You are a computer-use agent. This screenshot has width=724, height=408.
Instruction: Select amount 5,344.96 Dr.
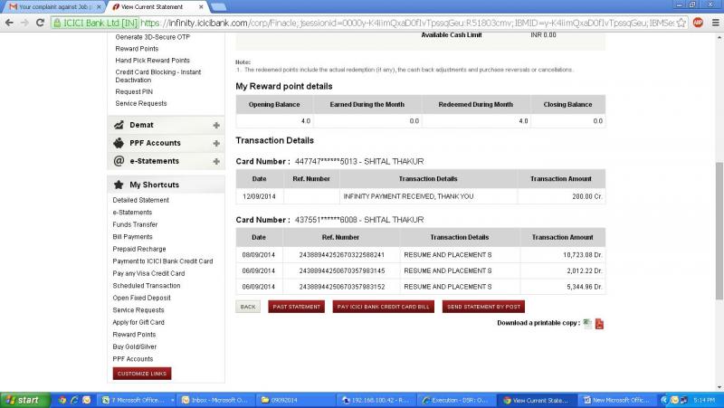tap(584, 287)
